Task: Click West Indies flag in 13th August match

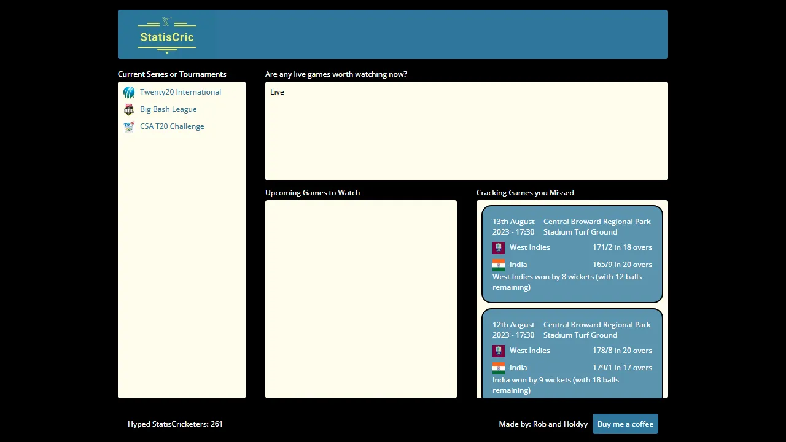Action: pyautogui.click(x=499, y=247)
